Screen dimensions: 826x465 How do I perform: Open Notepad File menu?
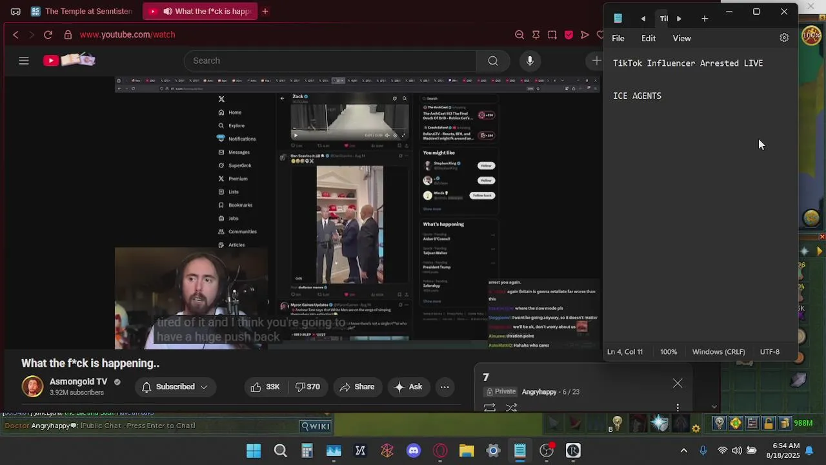tap(618, 38)
